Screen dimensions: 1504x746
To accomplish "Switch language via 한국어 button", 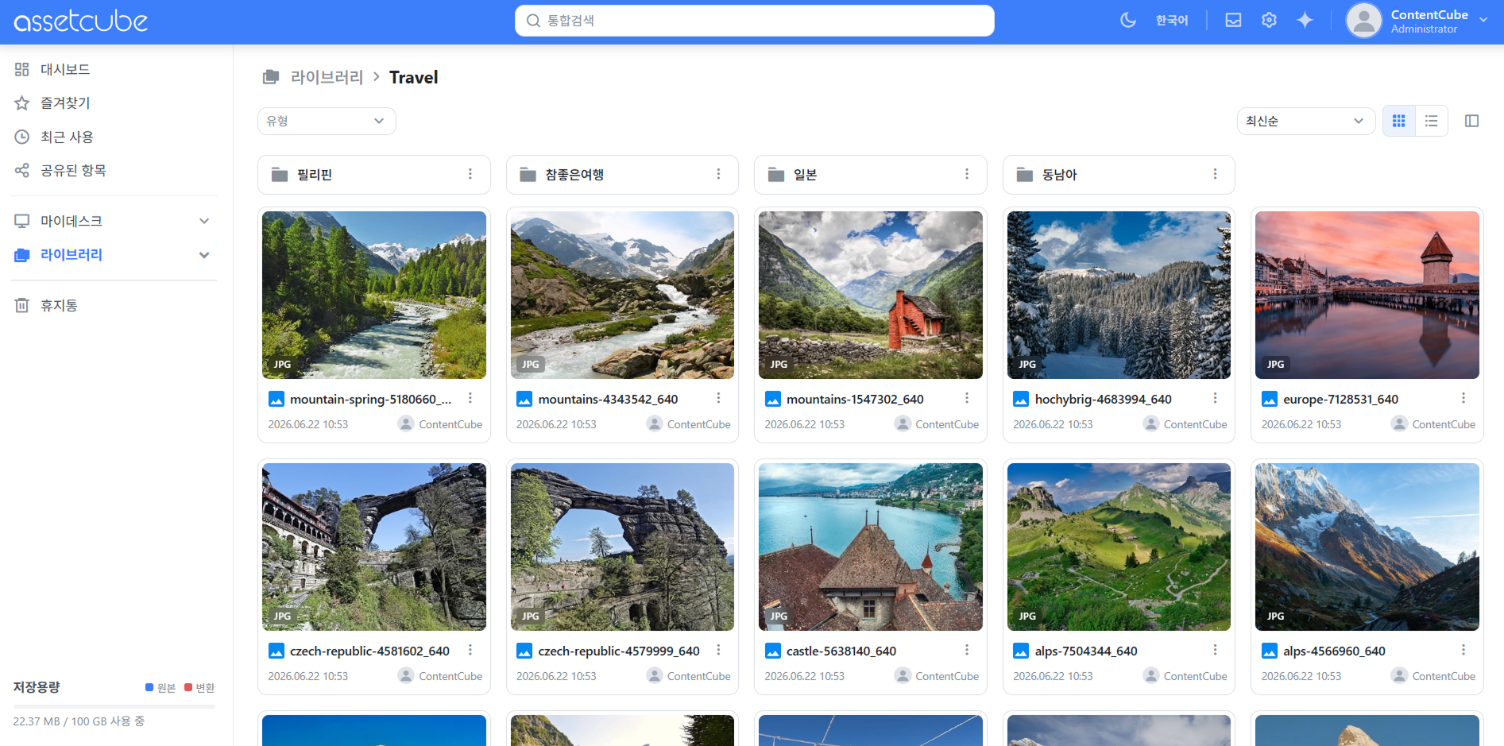I will click(x=1172, y=21).
